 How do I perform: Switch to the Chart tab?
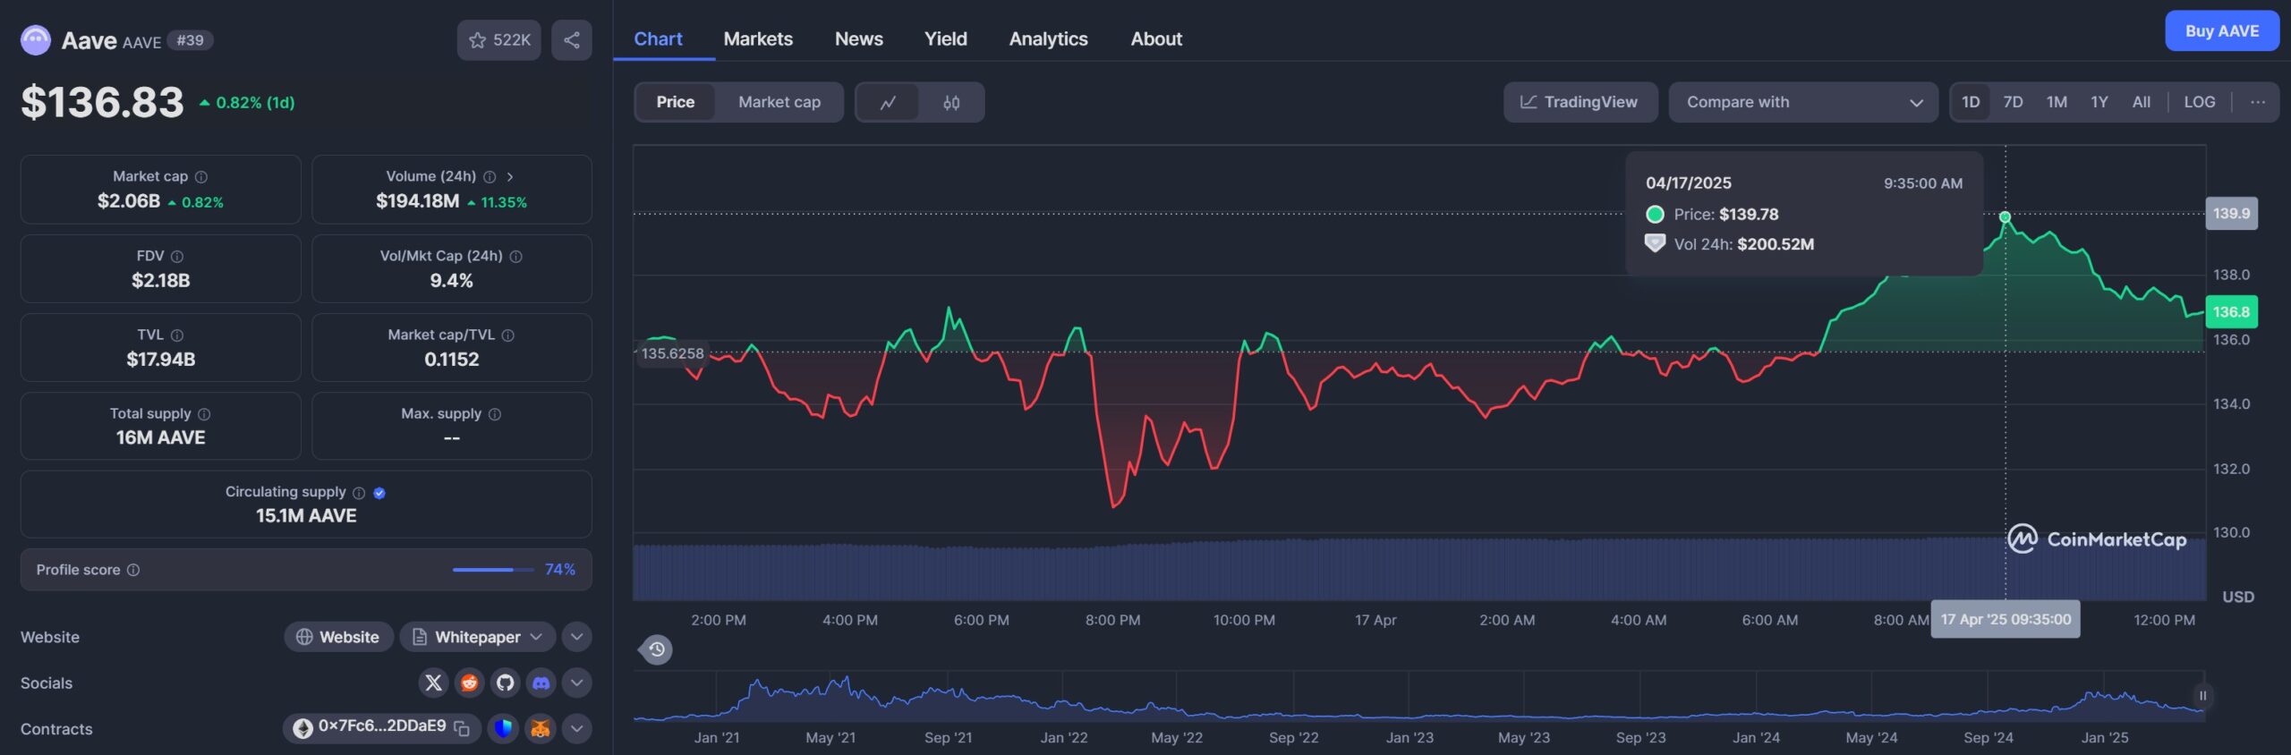(659, 38)
